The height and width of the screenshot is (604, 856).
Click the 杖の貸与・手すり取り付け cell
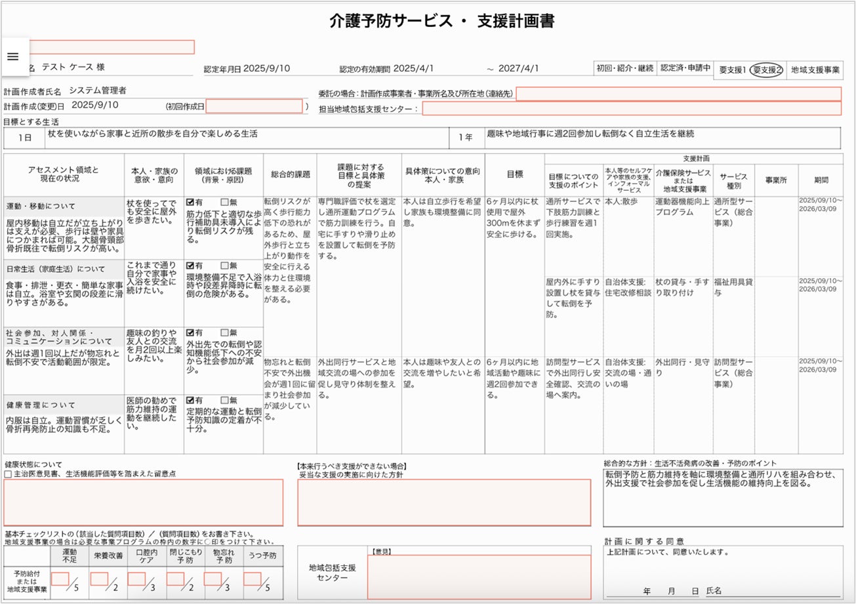coord(682,288)
